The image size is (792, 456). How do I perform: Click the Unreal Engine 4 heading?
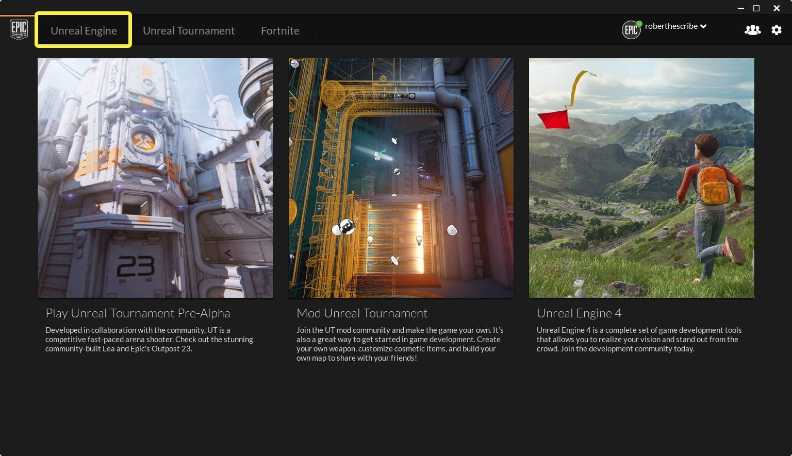[x=579, y=313]
